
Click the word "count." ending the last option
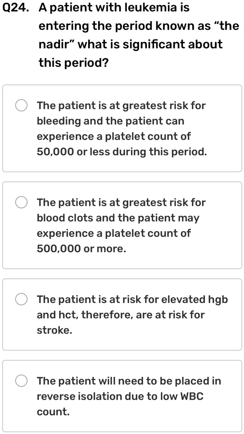click(x=53, y=412)
